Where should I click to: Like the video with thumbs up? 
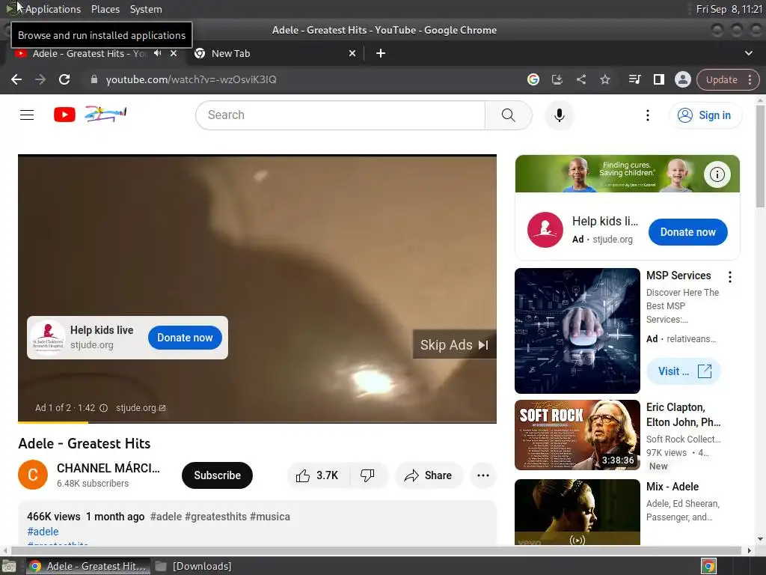coord(317,475)
